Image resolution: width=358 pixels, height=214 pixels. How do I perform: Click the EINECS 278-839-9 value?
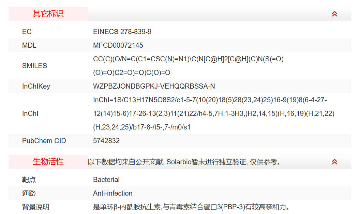tap(122, 32)
